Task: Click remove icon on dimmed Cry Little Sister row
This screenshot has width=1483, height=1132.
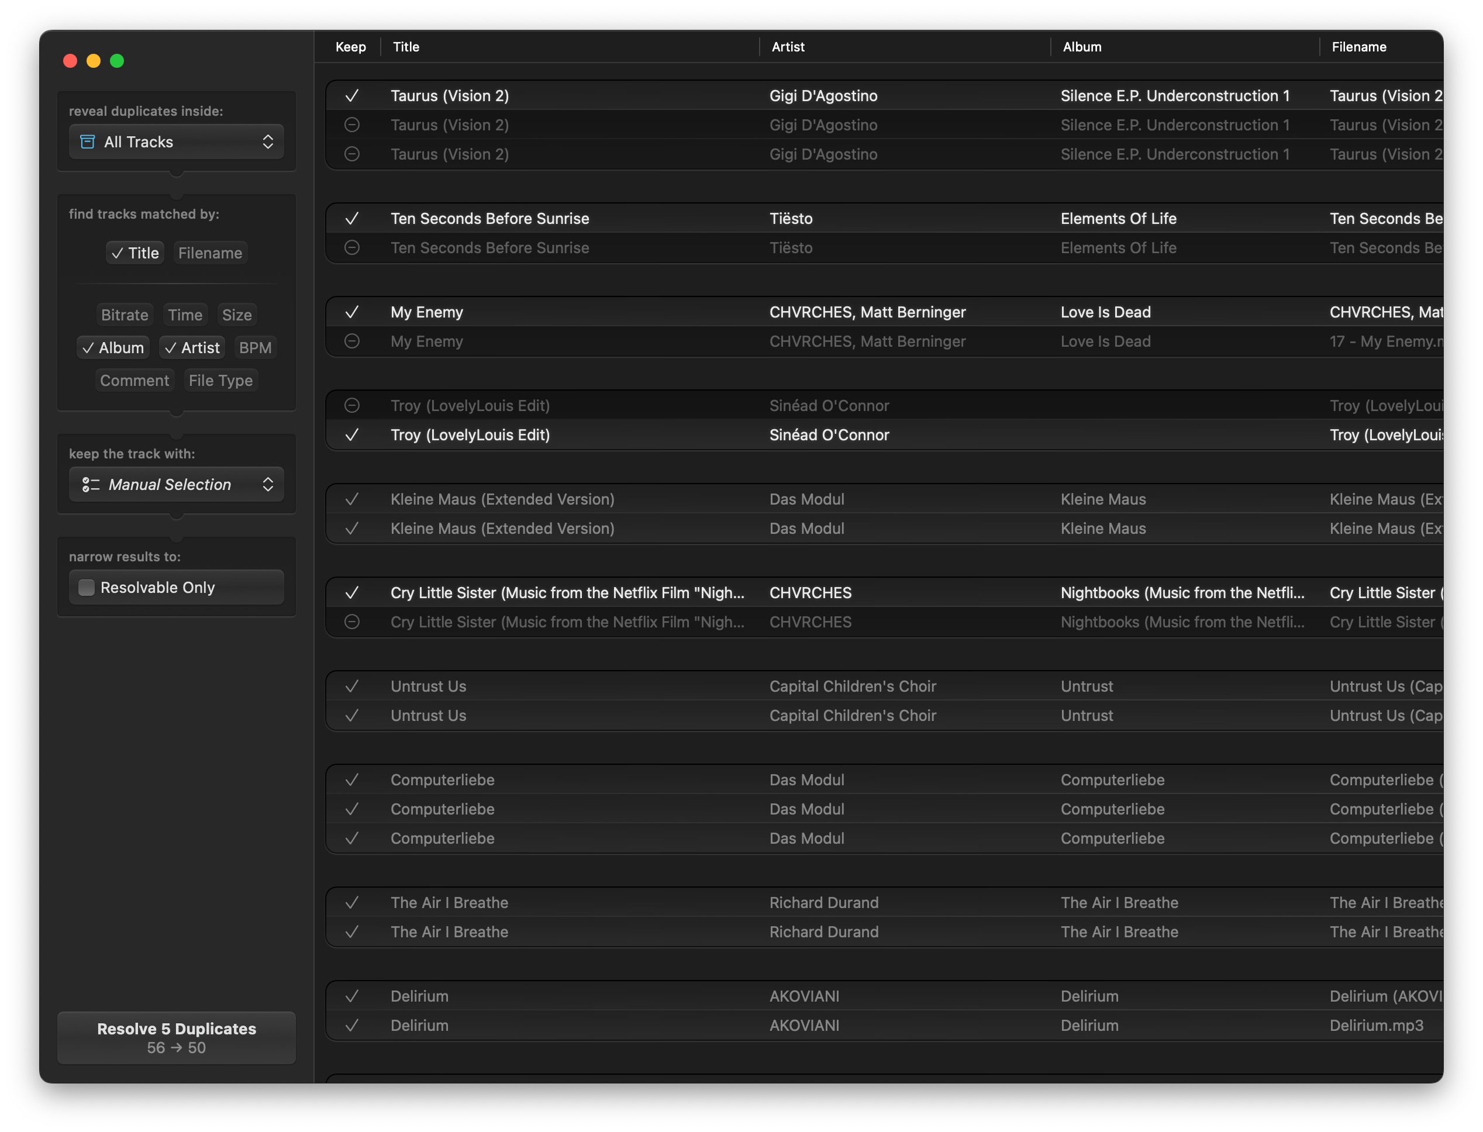Action: (x=351, y=622)
